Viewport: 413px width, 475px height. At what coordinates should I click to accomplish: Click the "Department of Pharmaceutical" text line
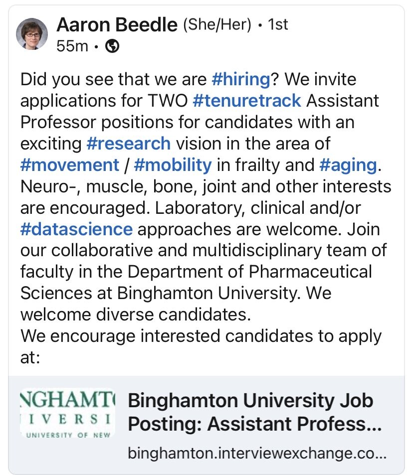pos(249,272)
